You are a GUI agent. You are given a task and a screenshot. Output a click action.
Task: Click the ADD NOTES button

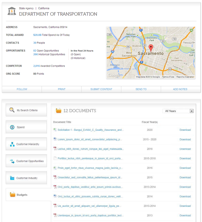click(180, 89)
